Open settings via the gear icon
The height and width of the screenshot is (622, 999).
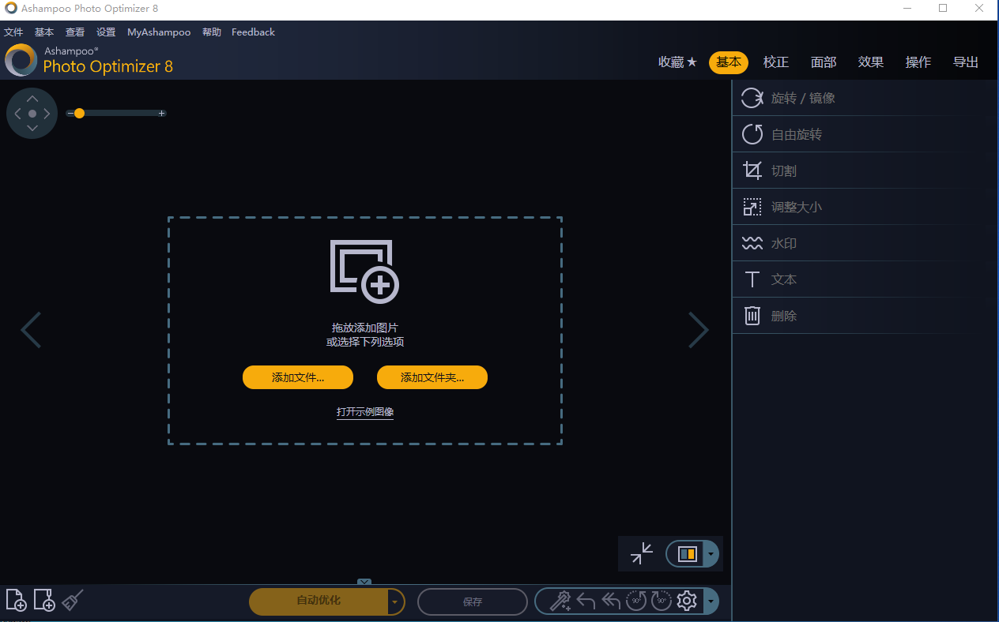[687, 601]
